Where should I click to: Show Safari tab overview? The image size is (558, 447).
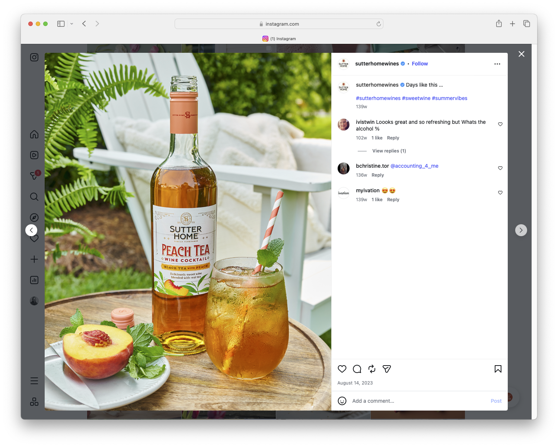(527, 24)
